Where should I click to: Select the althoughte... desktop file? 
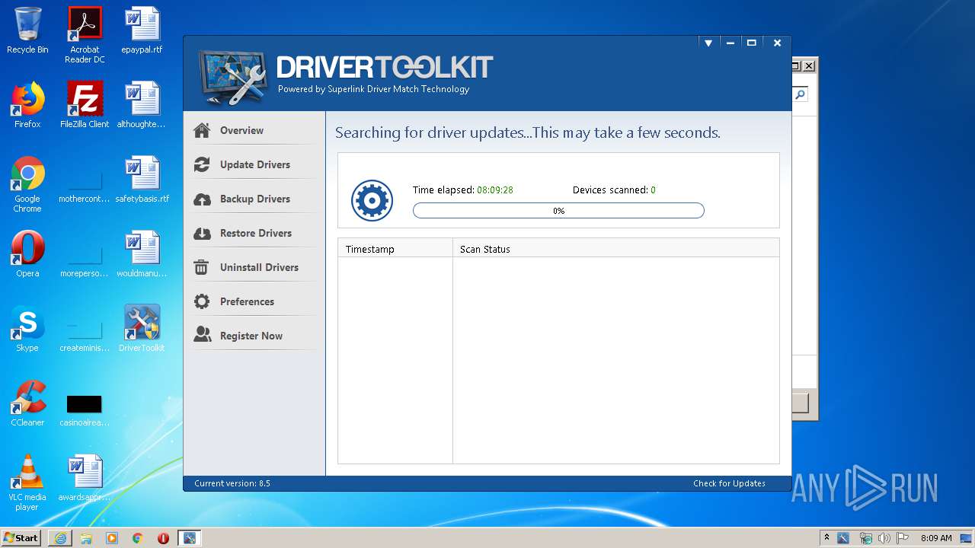coord(142,105)
